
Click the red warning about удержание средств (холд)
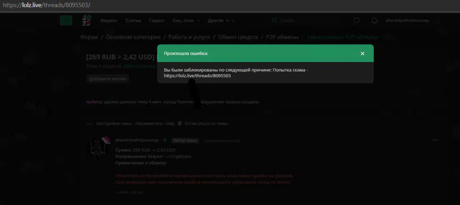203,182
